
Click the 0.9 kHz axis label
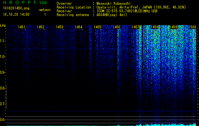(x=3, y=72)
